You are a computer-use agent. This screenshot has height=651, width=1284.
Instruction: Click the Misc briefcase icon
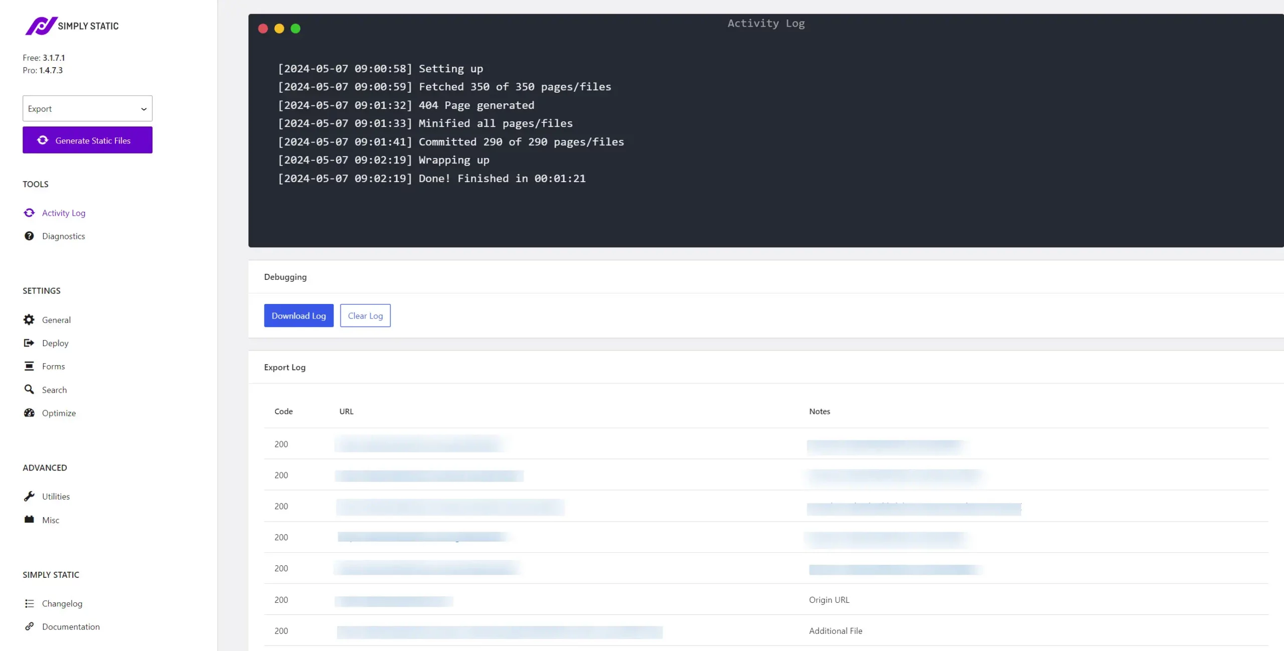click(x=29, y=520)
